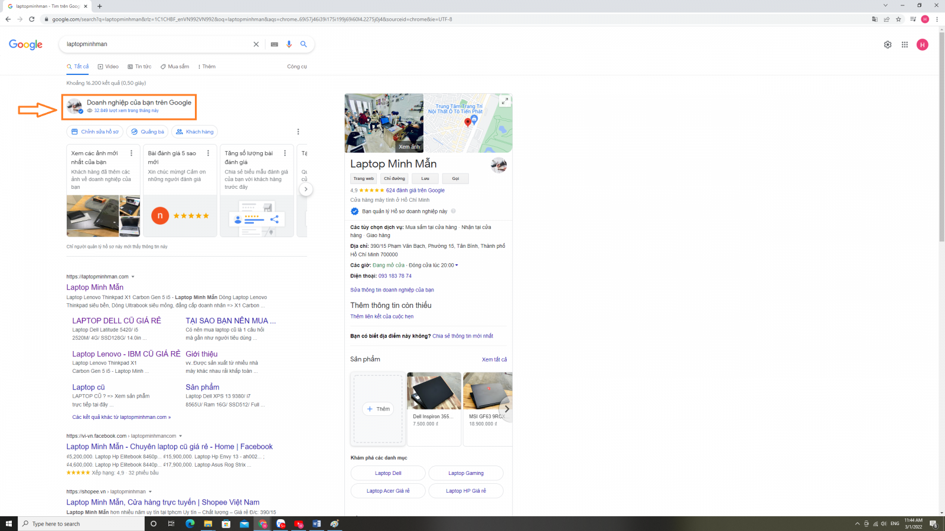Open Chrome's three-dot menu
Image resolution: width=945 pixels, height=531 pixels.
[937, 19]
